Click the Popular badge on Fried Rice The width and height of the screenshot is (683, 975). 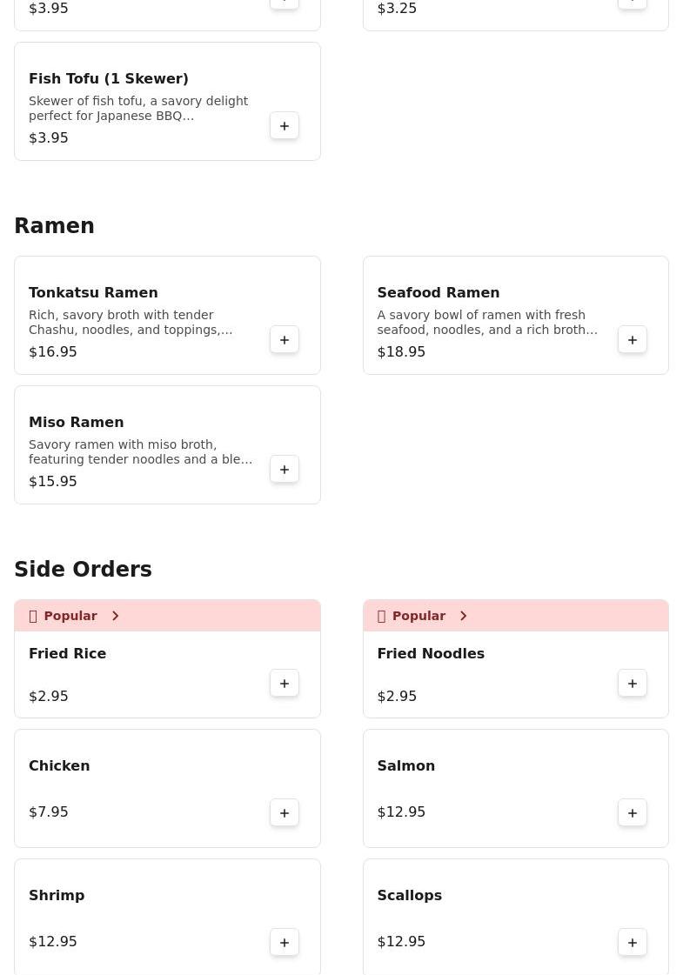70,616
